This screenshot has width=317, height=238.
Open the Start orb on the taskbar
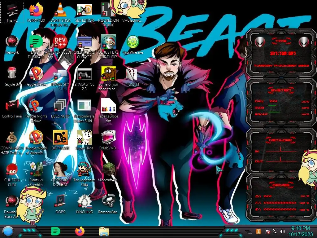pos(8,231)
